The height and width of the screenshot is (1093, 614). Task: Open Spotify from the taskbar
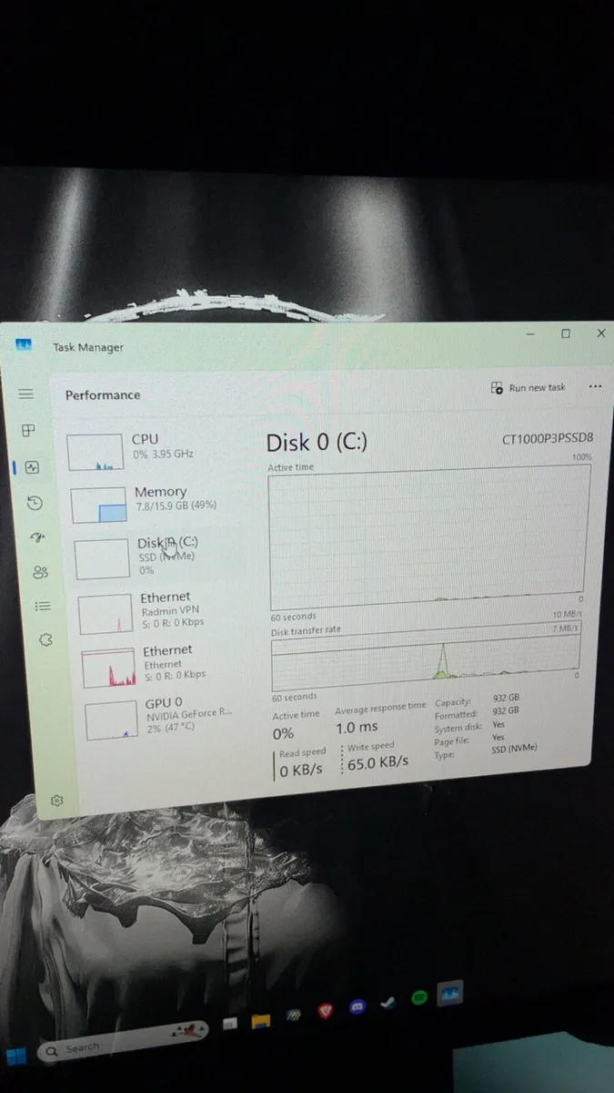point(420,997)
